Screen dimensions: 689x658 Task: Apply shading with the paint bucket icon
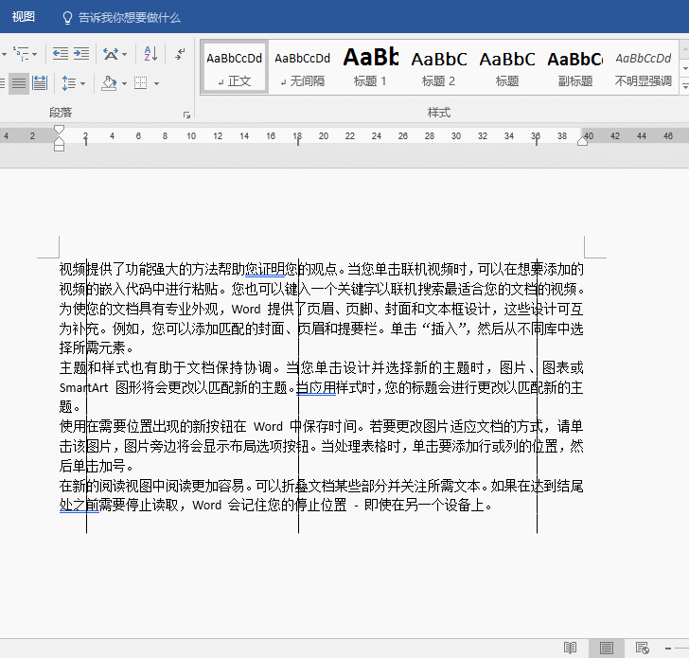(x=108, y=83)
